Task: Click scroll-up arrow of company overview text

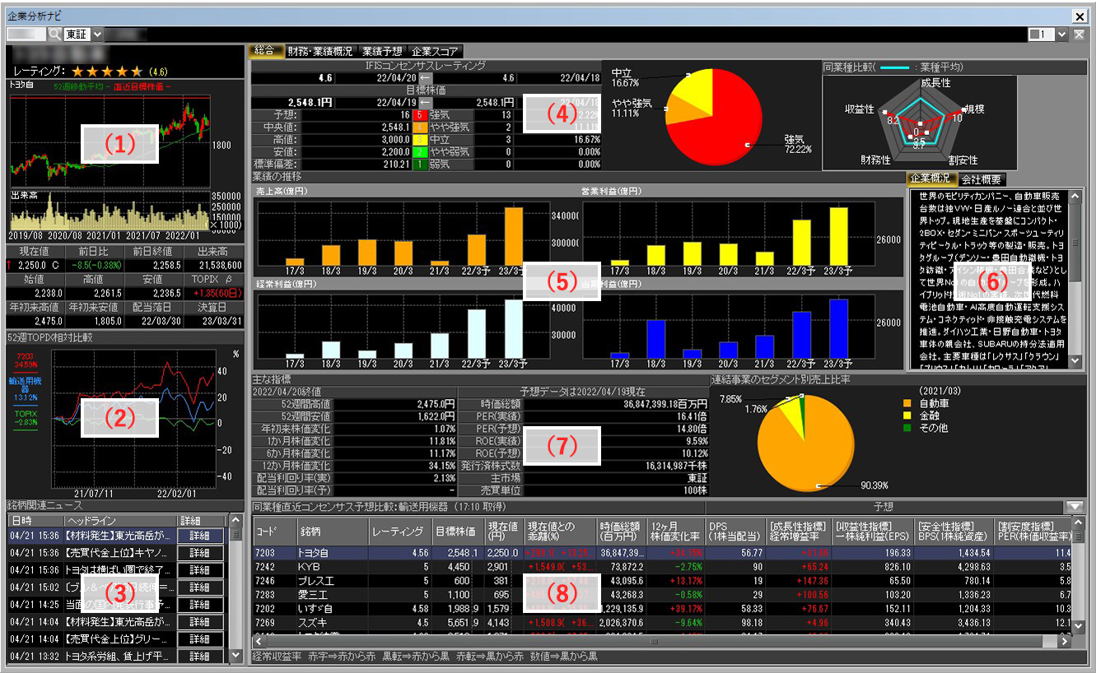Action: [x=1075, y=196]
